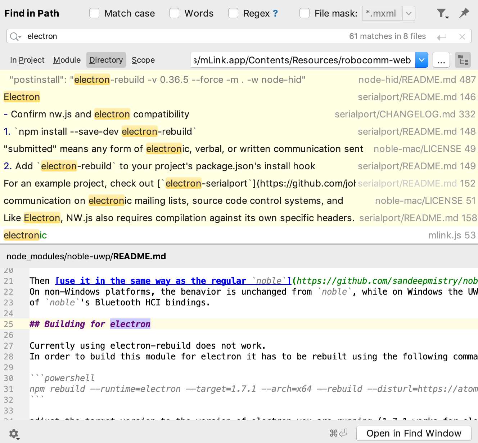This screenshot has height=443, width=478.
Task: Browse directory with the ... button
Action: [x=441, y=60]
